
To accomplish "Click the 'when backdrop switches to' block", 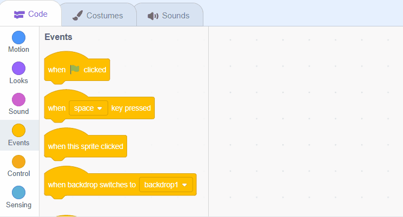I will pyautogui.click(x=91, y=185).
